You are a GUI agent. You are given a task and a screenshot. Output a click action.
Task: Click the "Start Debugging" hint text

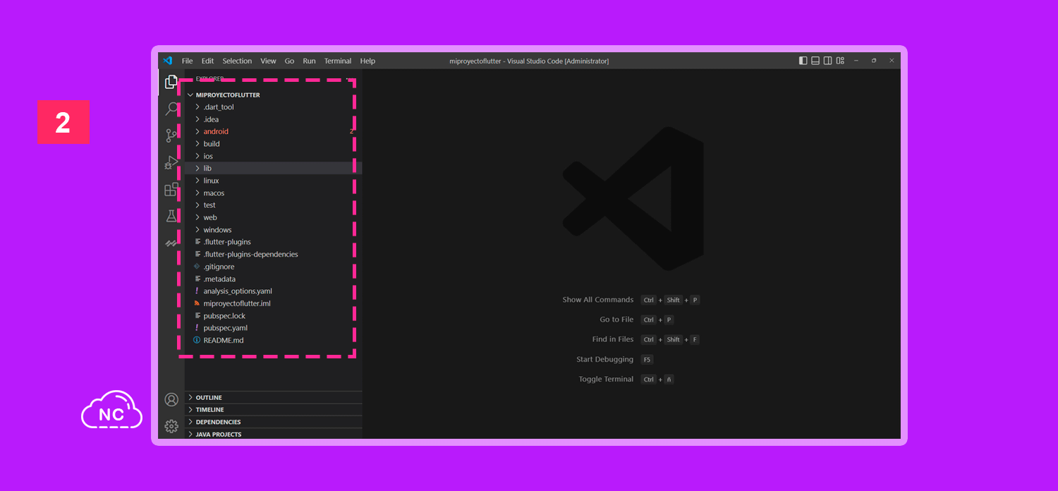[x=605, y=359]
